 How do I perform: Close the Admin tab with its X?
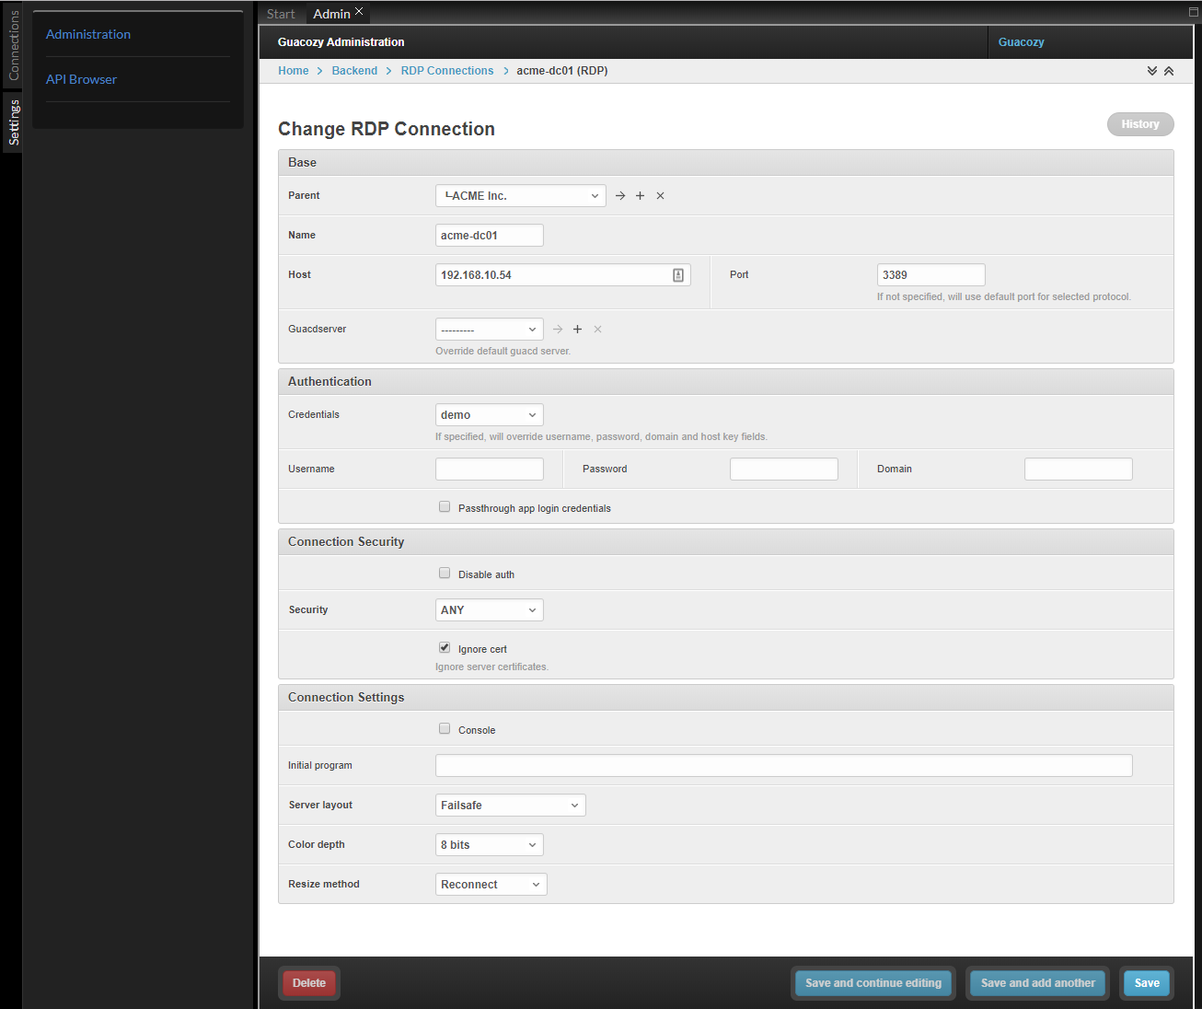(359, 11)
